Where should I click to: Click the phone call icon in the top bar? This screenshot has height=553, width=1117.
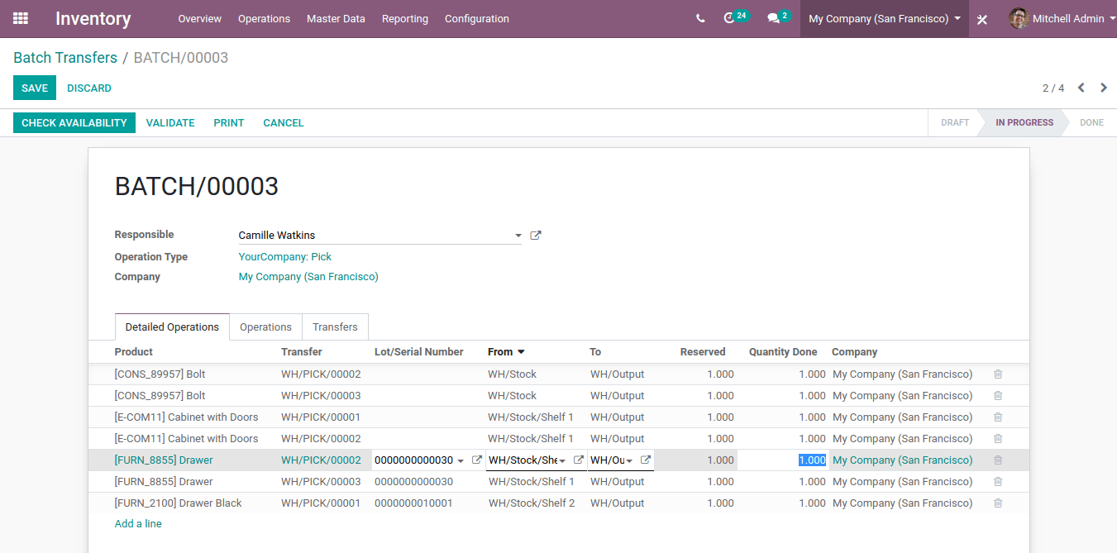tap(700, 17)
